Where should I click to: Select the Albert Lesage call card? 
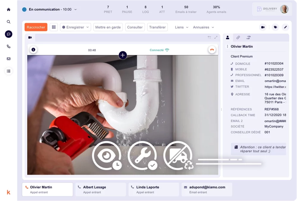click(101, 189)
